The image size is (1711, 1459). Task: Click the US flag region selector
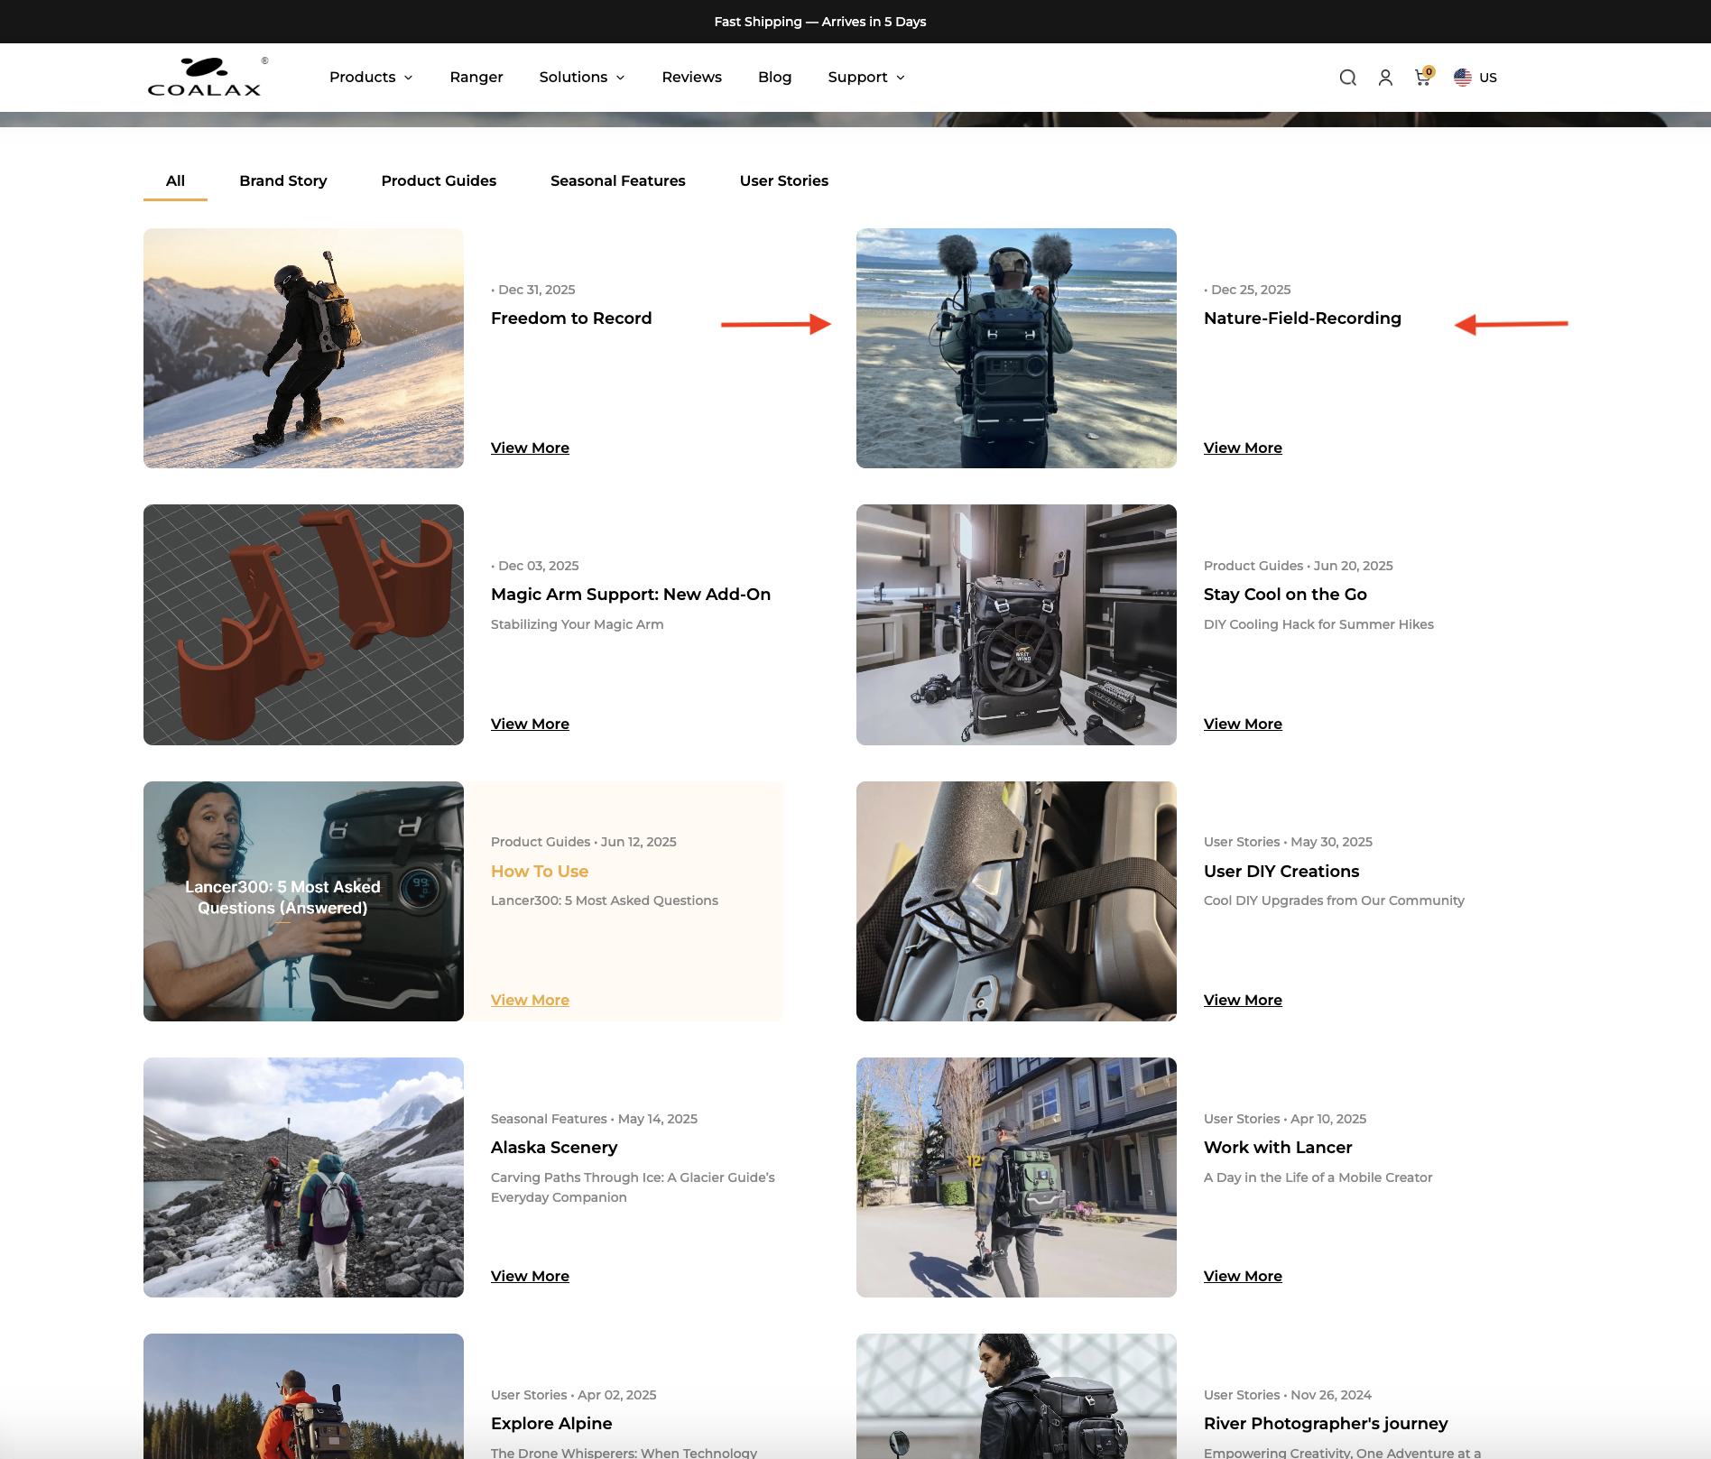click(1475, 78)
